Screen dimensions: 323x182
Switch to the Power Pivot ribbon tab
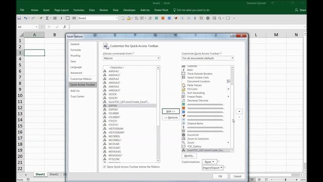tap(161, 10)
